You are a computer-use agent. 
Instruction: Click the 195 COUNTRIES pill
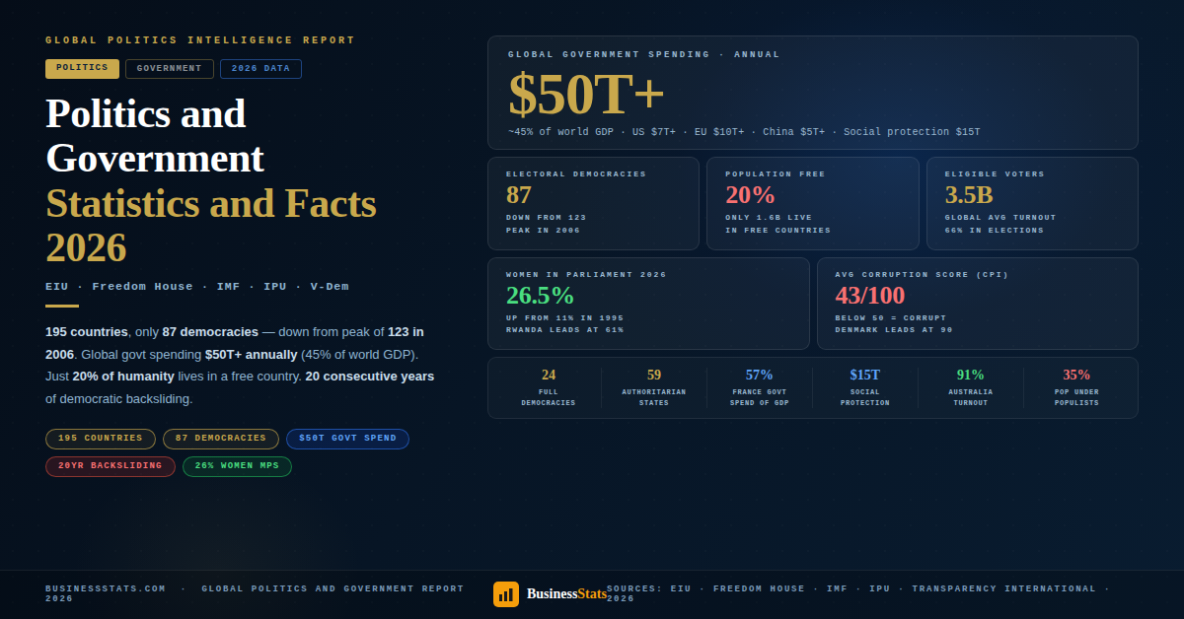point(100,439)
